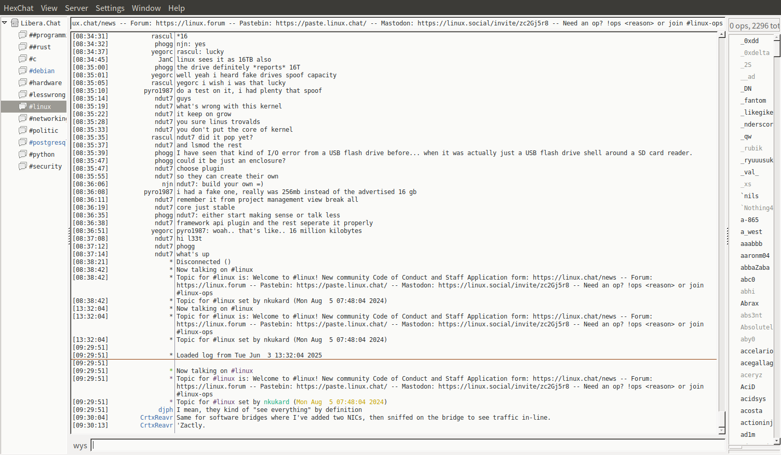Click the message input field
The width and height of the screenshot is (781, 455).
coord(408,445)
